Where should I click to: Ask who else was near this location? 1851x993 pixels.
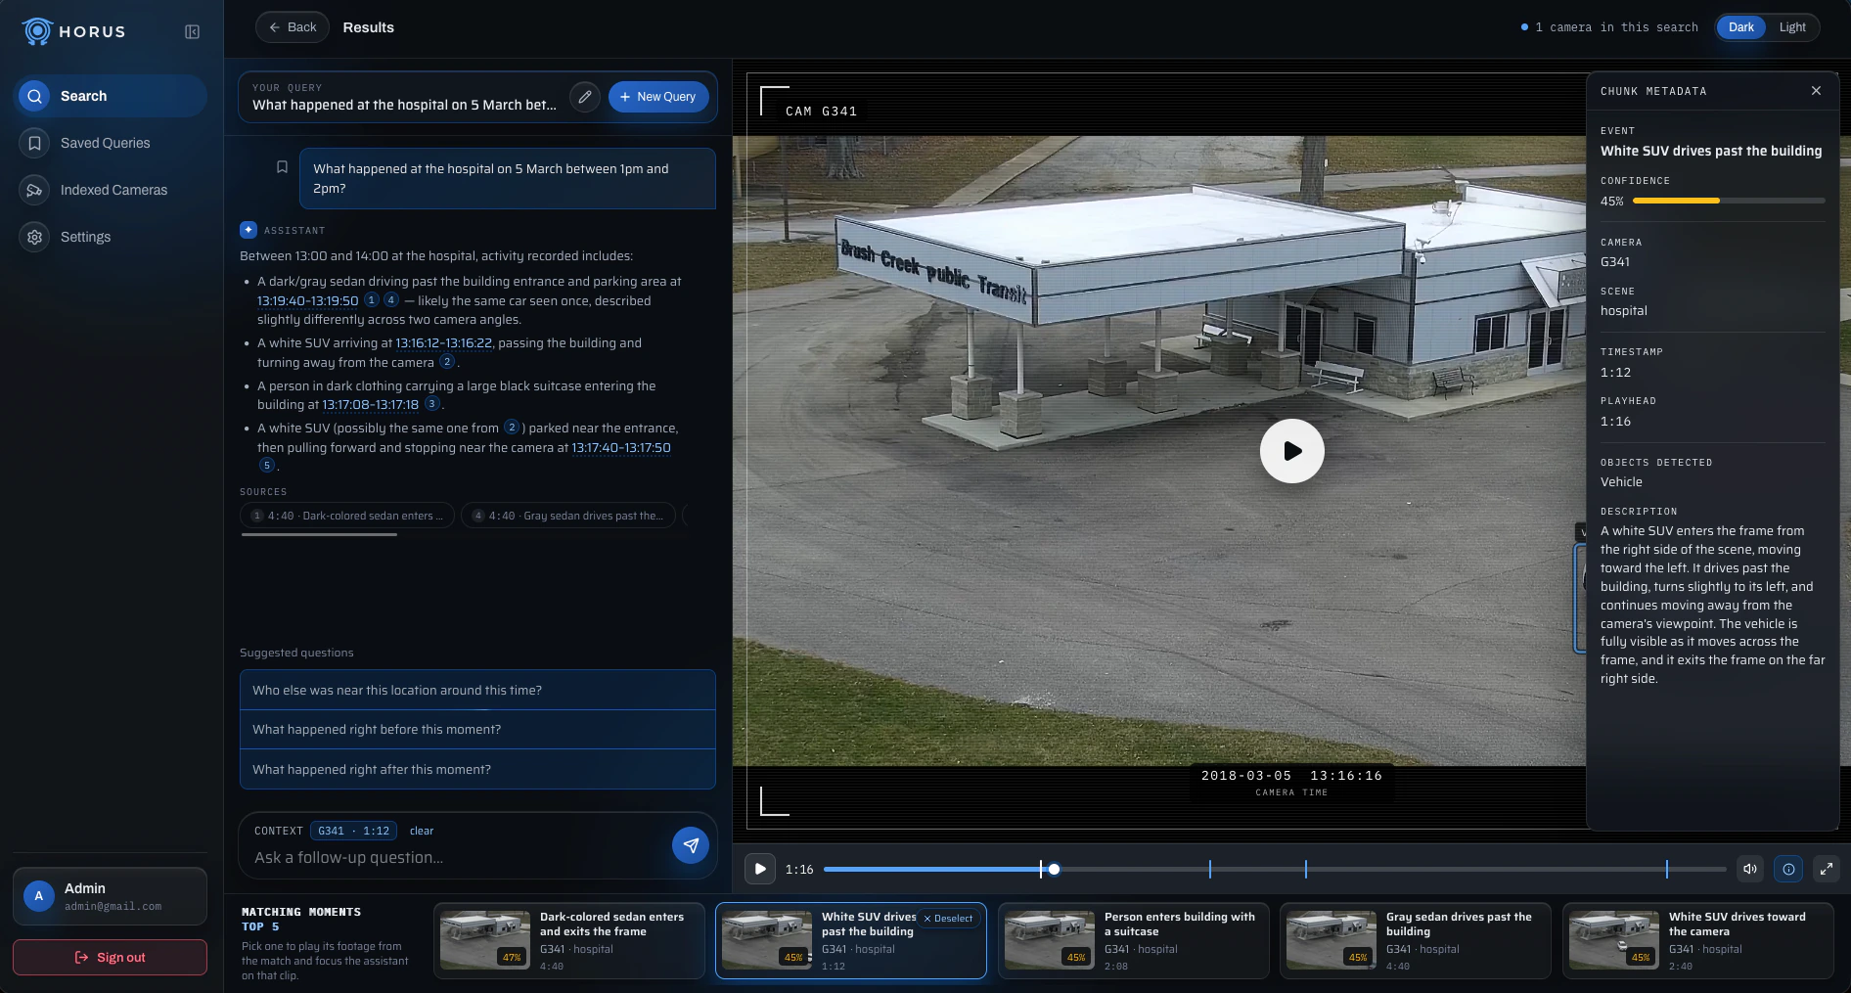click(x=477, y=690)
